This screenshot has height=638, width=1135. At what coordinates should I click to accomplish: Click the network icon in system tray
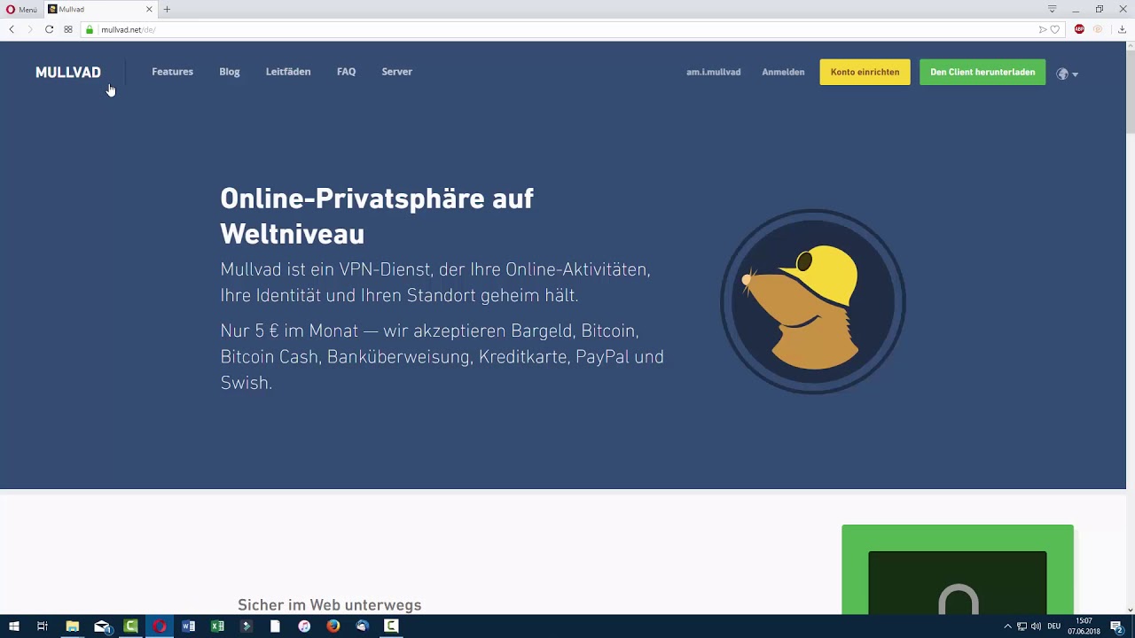[1021, 626]
